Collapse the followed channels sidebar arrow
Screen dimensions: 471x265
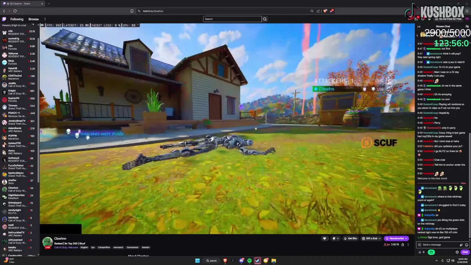(x=33, y=25)
